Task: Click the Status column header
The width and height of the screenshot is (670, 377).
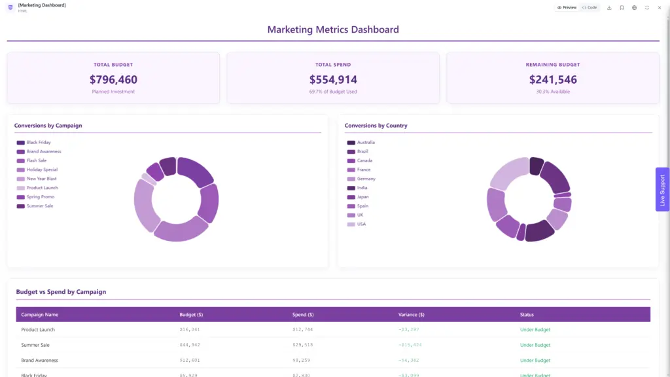Action: (x=527, y=315)
